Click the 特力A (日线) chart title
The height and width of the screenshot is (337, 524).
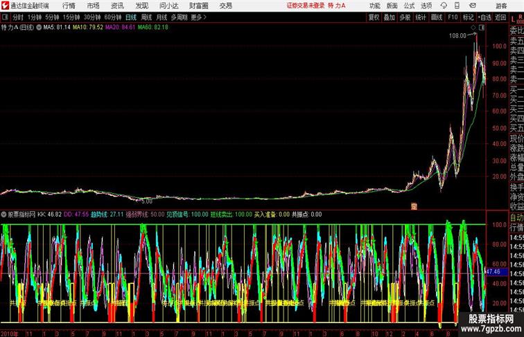pos(17,28)
